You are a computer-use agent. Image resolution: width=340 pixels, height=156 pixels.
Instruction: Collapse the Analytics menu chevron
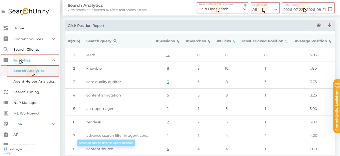(54, 60)
